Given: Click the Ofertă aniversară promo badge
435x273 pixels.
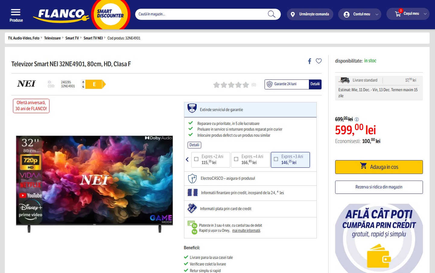Looking at the screenshot, I should [x=31, y=106].
